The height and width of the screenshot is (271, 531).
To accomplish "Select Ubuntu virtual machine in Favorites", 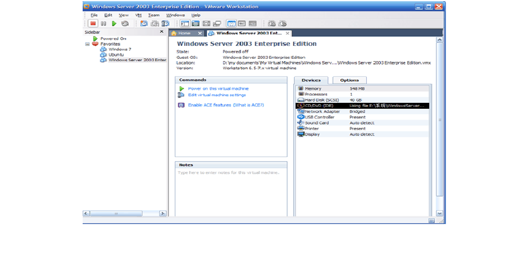I will [117, 55].
